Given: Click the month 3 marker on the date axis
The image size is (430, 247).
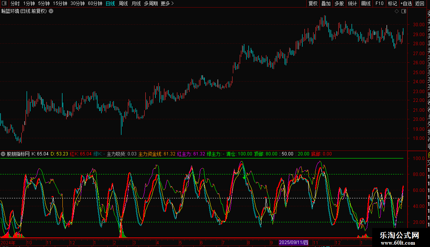Looking at the screenshot, I should 134,242.
